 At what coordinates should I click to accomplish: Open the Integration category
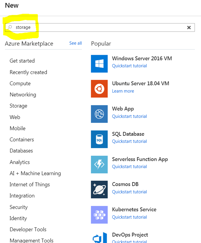(22, 196)
